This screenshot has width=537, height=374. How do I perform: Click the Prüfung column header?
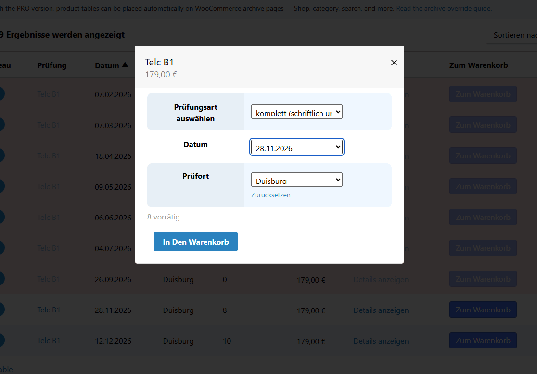pyautogui.click(x=51, y=65)
